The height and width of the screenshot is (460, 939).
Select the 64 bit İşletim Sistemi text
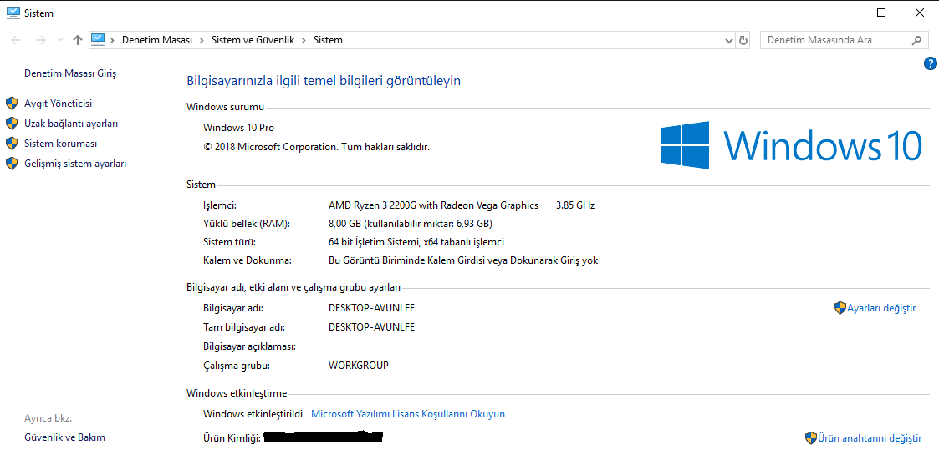[416, 242]
